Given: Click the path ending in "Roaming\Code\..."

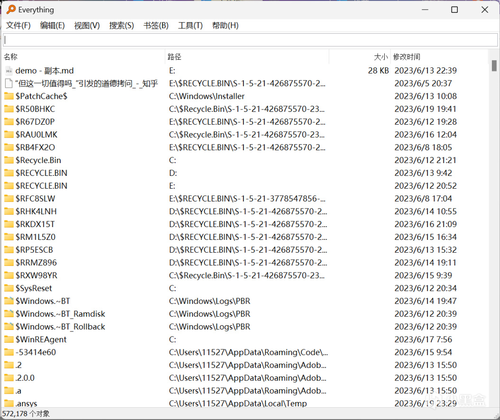Looking at the screenshot, I should (249, 352).
